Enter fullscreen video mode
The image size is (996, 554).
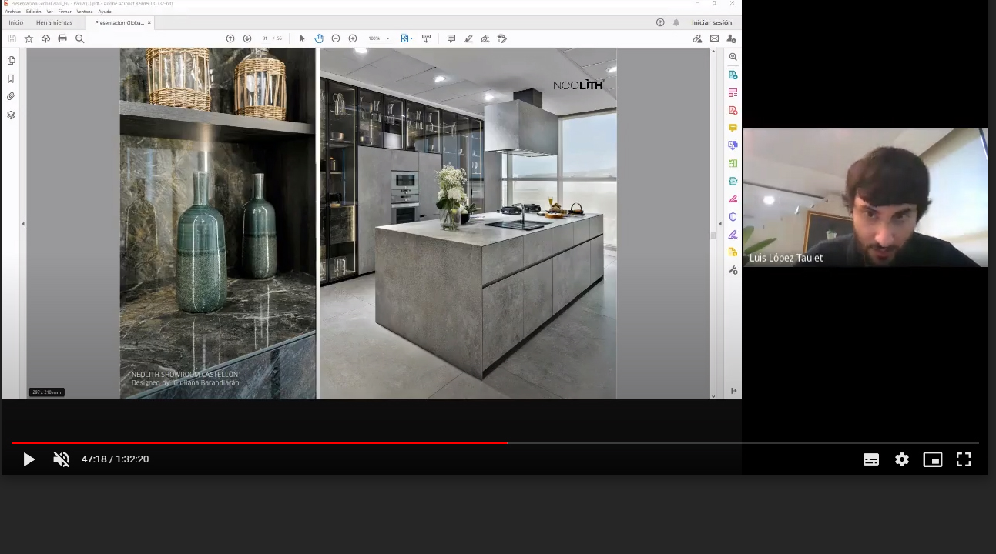point(964,459)
